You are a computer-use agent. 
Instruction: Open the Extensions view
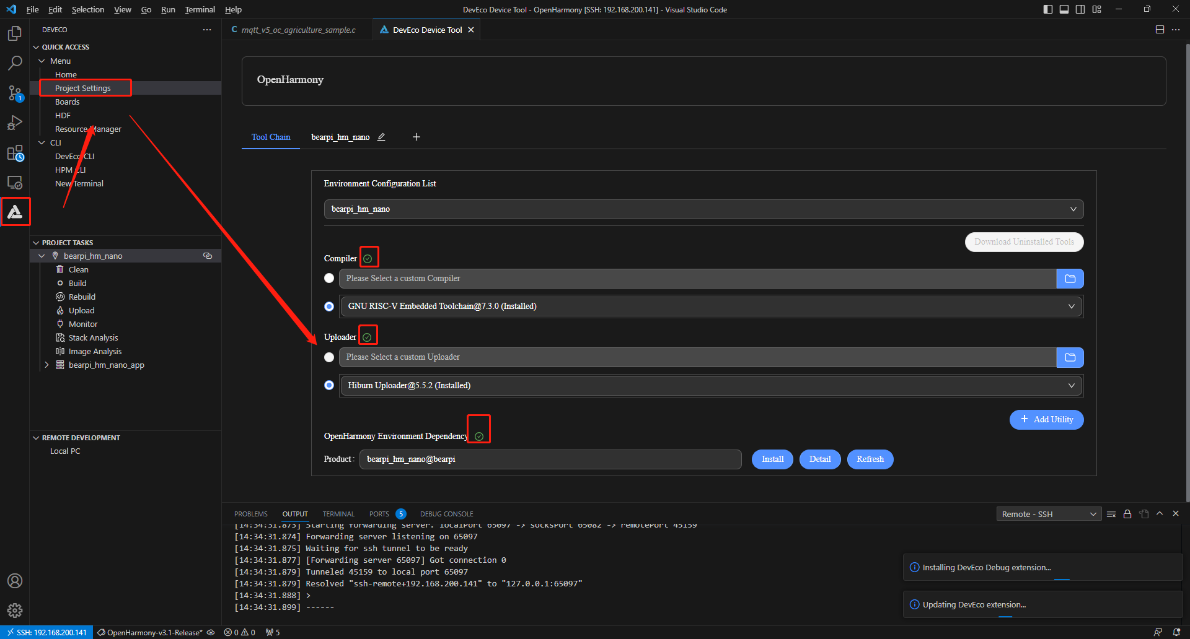pos(15,153)
